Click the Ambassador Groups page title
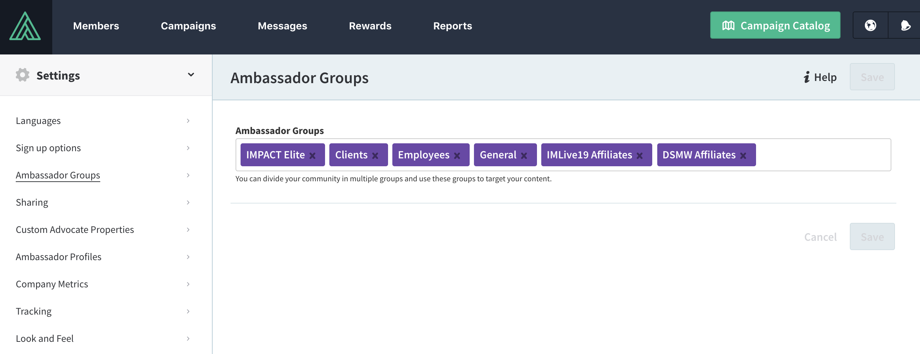Image resolution: width=920 pixels, height=354 pixels. 299,78
